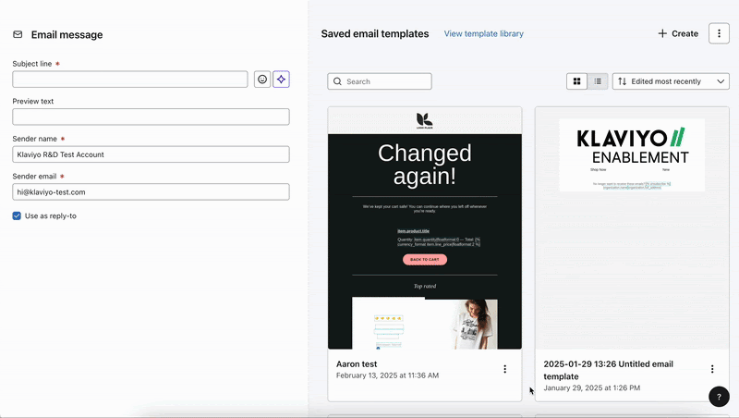
Task: Click the help question mark button
Action: click(x=719, y=397)
